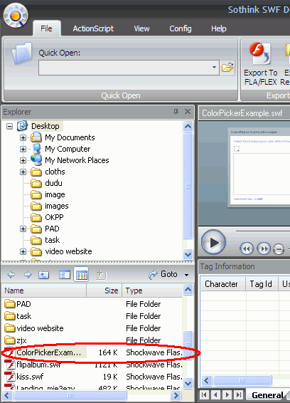Click the rewind playback button

tap(247, 248)
